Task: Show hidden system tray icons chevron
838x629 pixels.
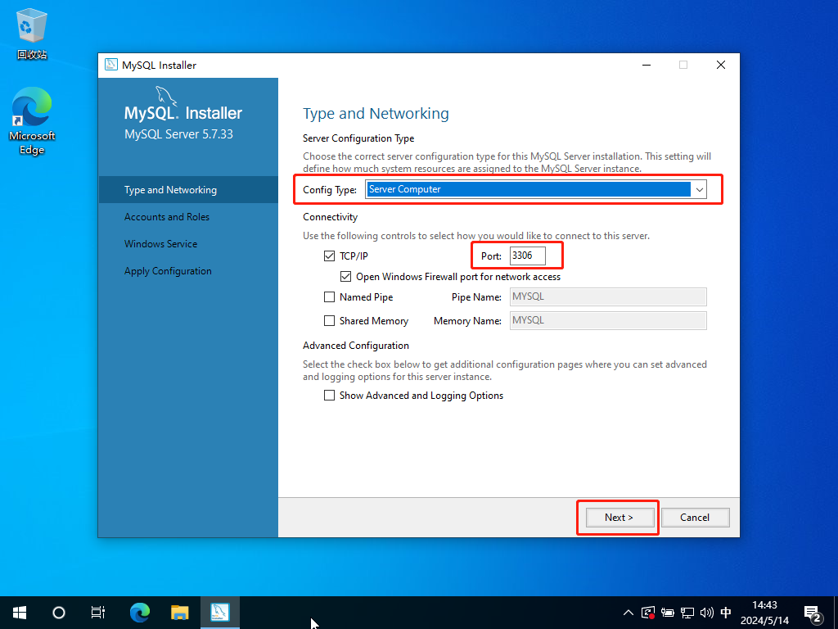Action: click(x=628, y=612)
